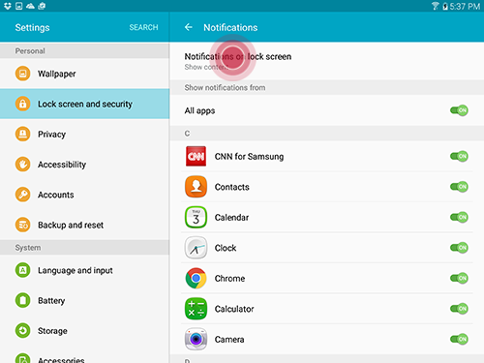
Task: Tap the back arrow beside Notifications
Action: [x=189, y=27]
